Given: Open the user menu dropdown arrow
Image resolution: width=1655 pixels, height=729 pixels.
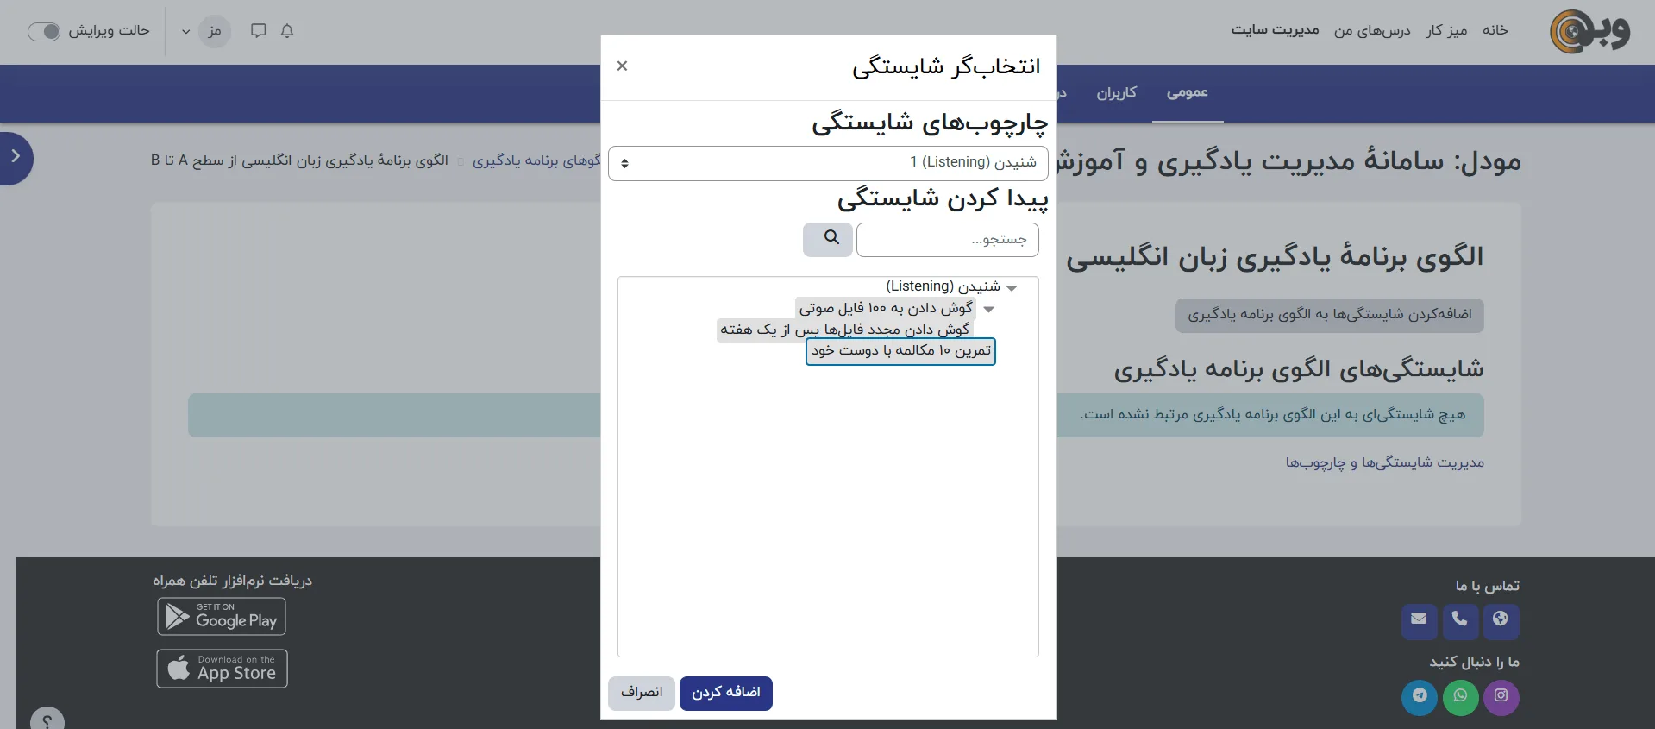Looking at the screenshot, I should (185, 32).
